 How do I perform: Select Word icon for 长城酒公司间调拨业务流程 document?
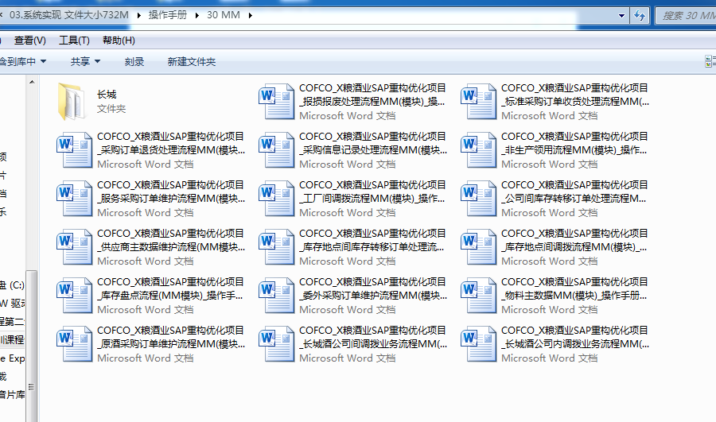276,343
